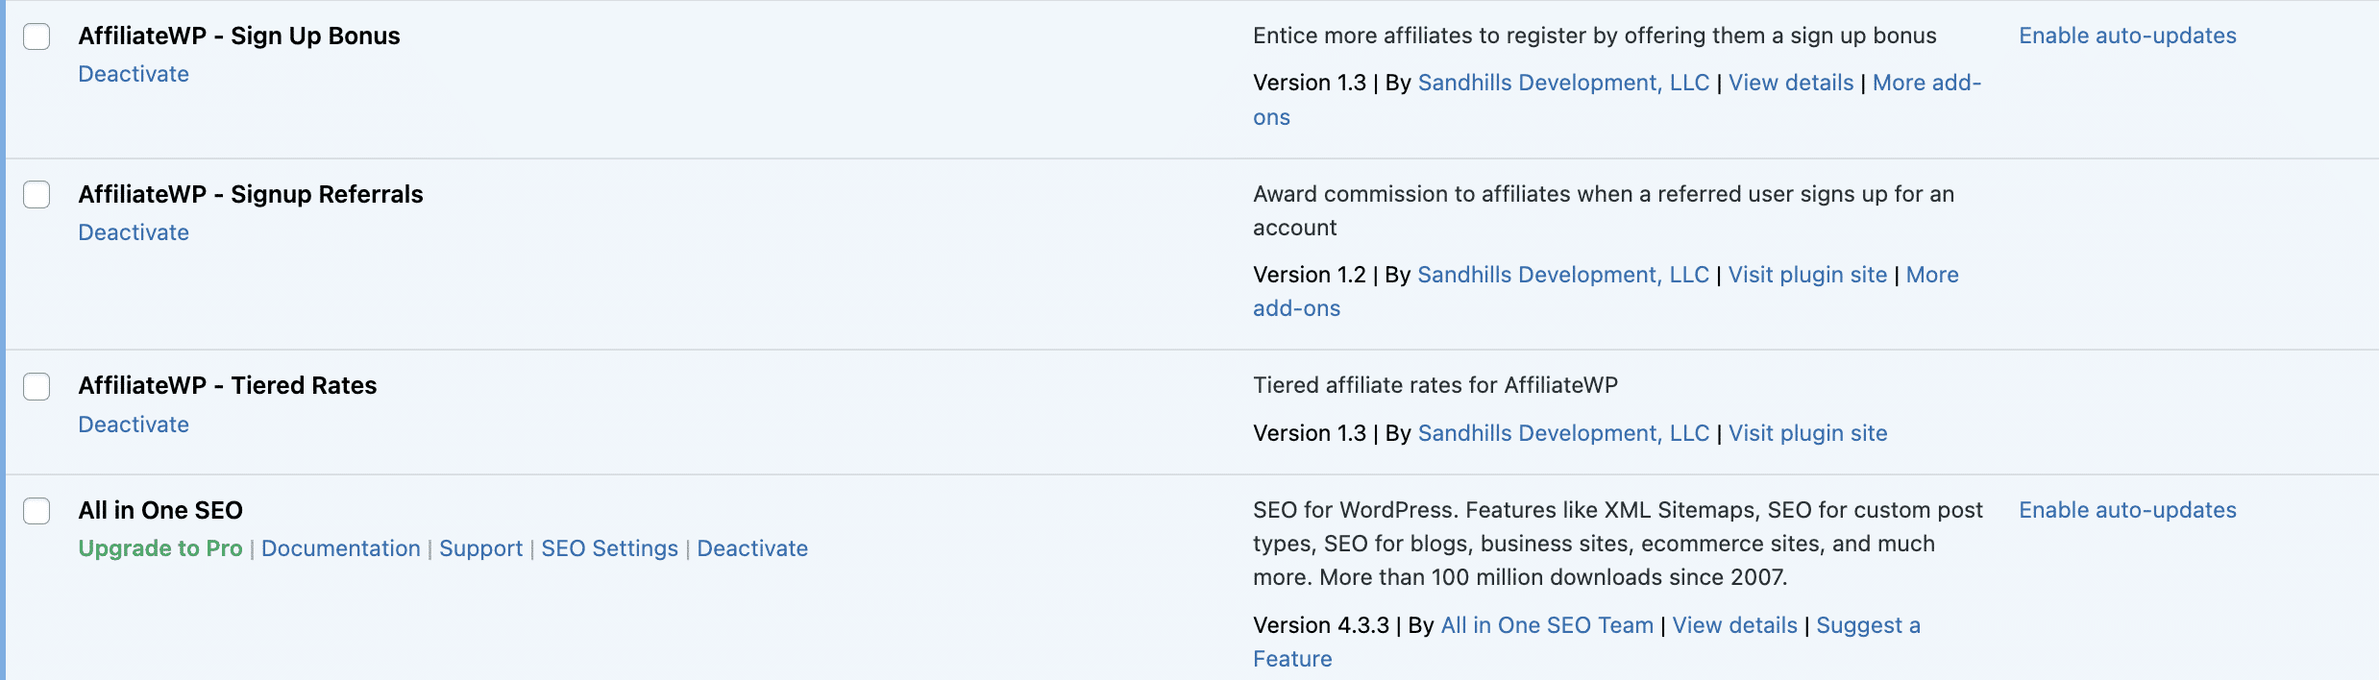Deactivate the AffiliateWP - Tiered Rates plugin
The height and width of the screenshot is (680, 2379).
click(x=134, y=425)
